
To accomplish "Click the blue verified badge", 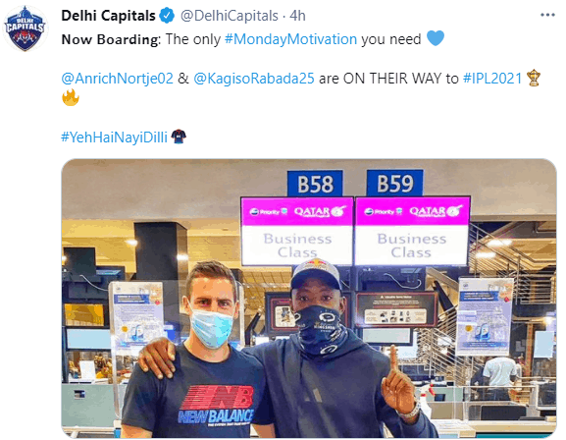I will [167, 16].
